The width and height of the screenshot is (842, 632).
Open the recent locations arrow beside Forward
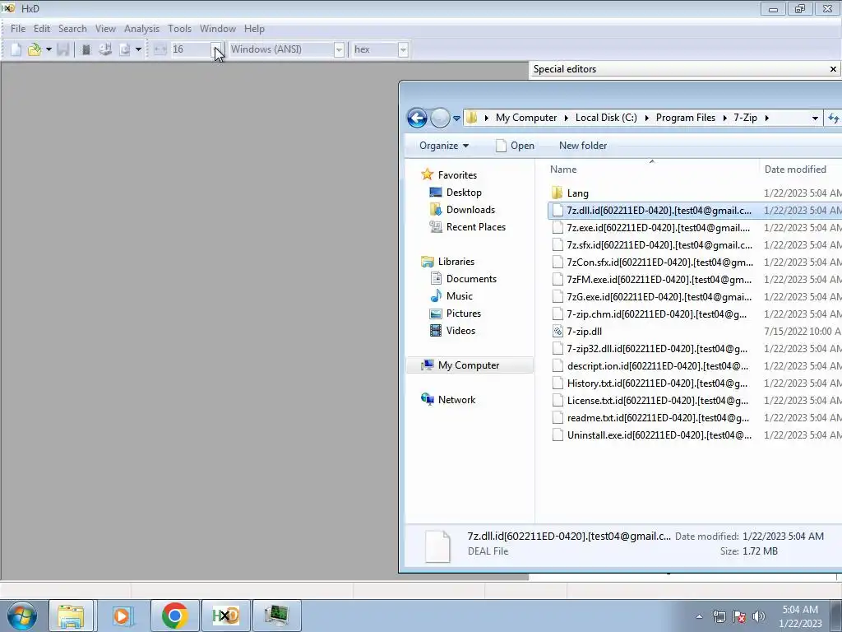coord(456,118)
